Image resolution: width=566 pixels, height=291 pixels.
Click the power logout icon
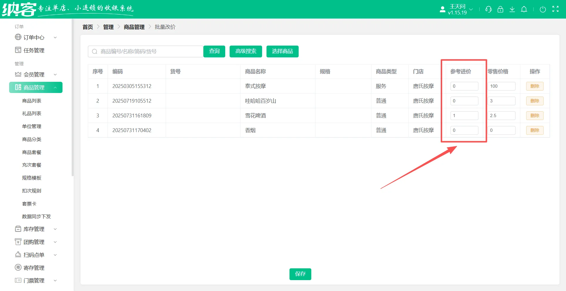click(x=543, y=9)
